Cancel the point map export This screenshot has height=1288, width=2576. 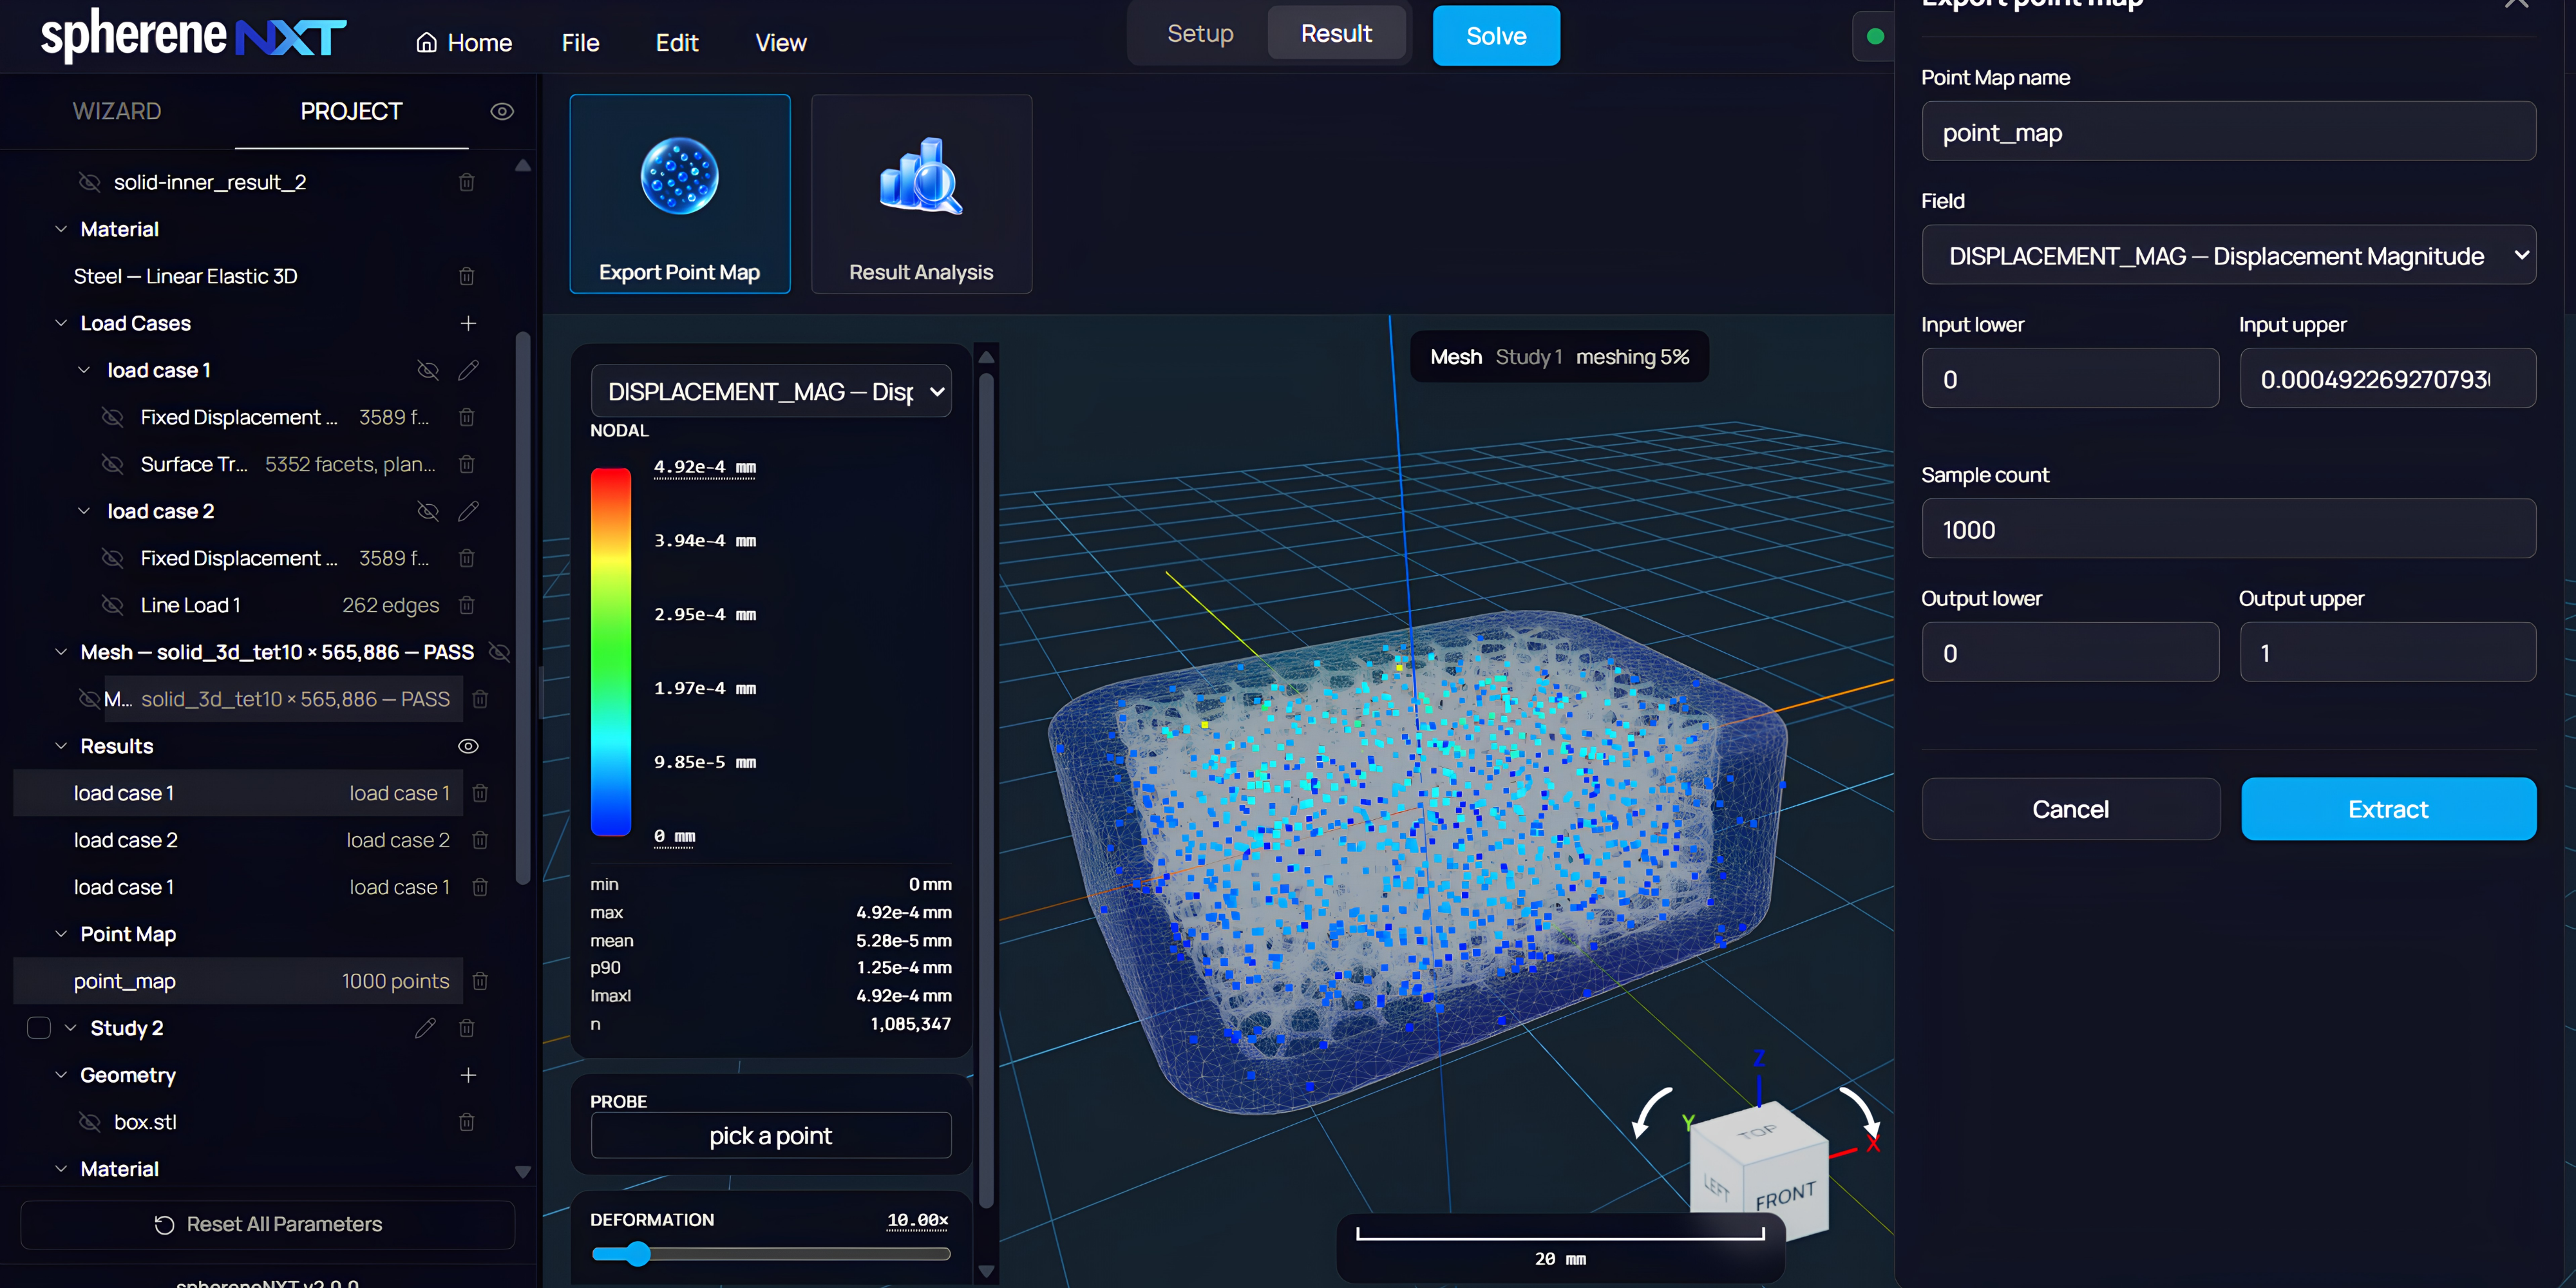pyautogui.click(x=2070, y=809)
